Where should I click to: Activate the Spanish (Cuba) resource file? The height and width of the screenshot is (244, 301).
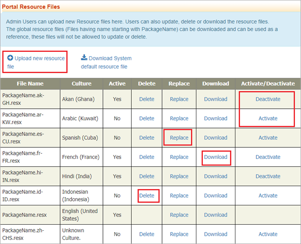click(268, 137)
